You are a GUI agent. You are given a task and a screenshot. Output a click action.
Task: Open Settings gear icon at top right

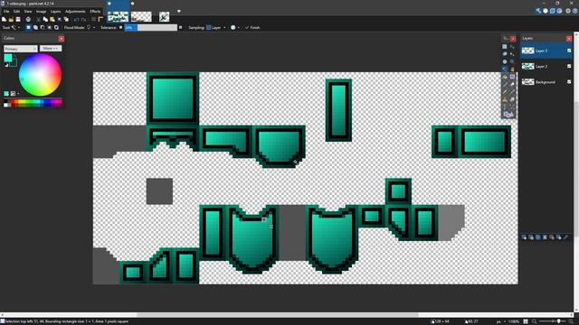coord(568,11)
